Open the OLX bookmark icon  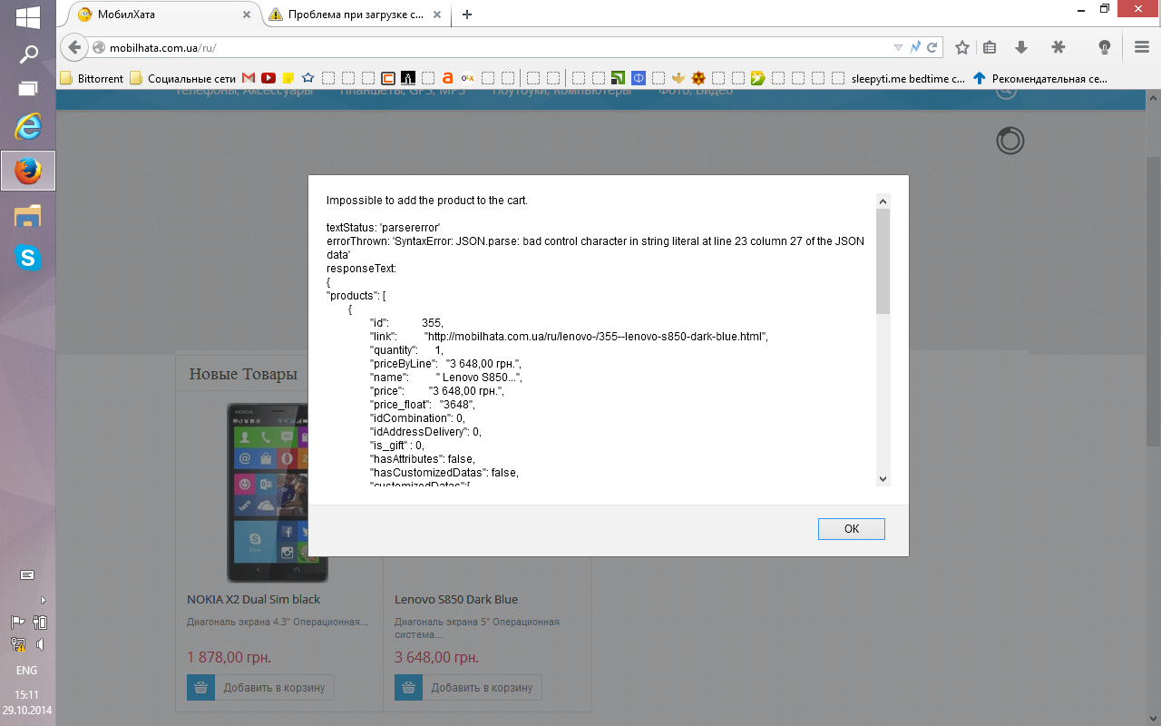pos(468,79)
